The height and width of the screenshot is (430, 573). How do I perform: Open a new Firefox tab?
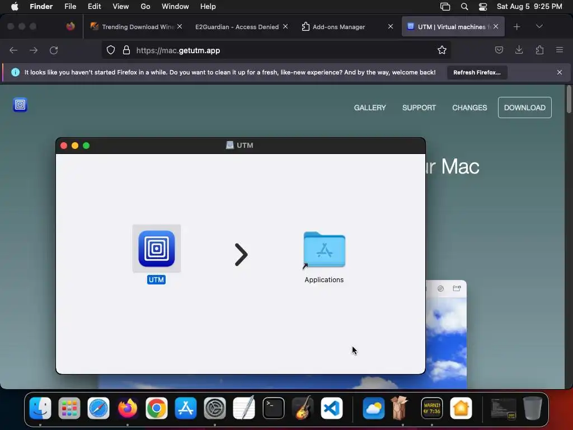coord(516,27)
